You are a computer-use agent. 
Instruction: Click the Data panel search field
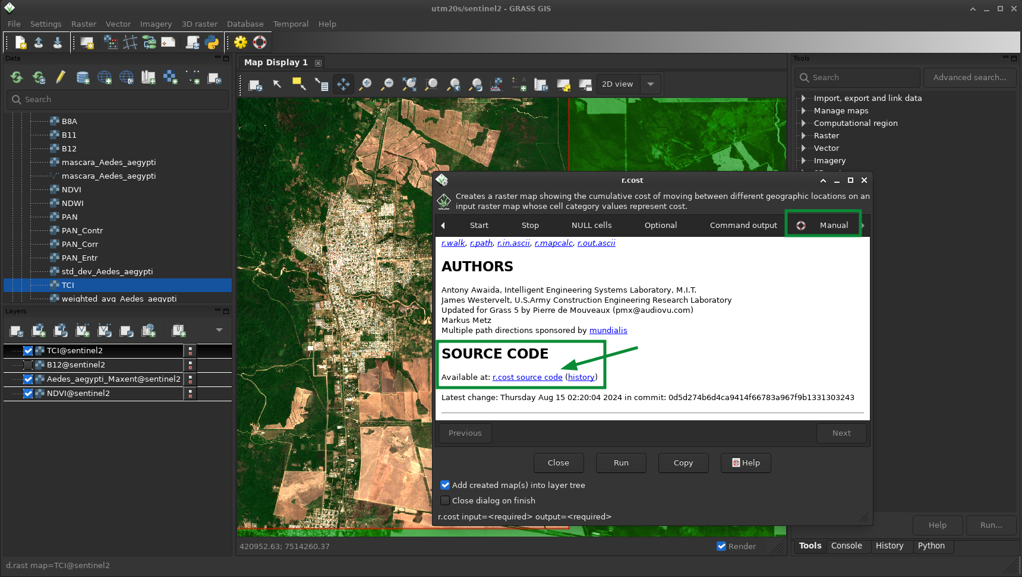[118, 100]
